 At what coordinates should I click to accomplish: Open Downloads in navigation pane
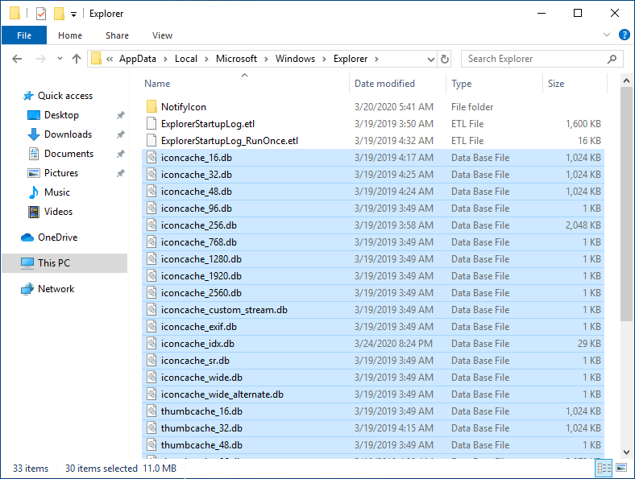pos(68,134)
